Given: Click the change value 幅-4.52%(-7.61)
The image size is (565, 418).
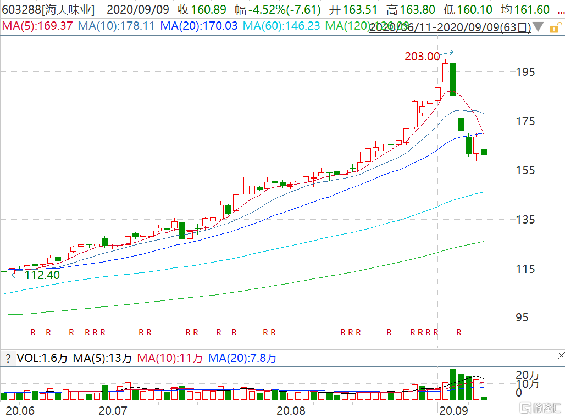Looking at the screenshot, I should [x=278, y=9].
